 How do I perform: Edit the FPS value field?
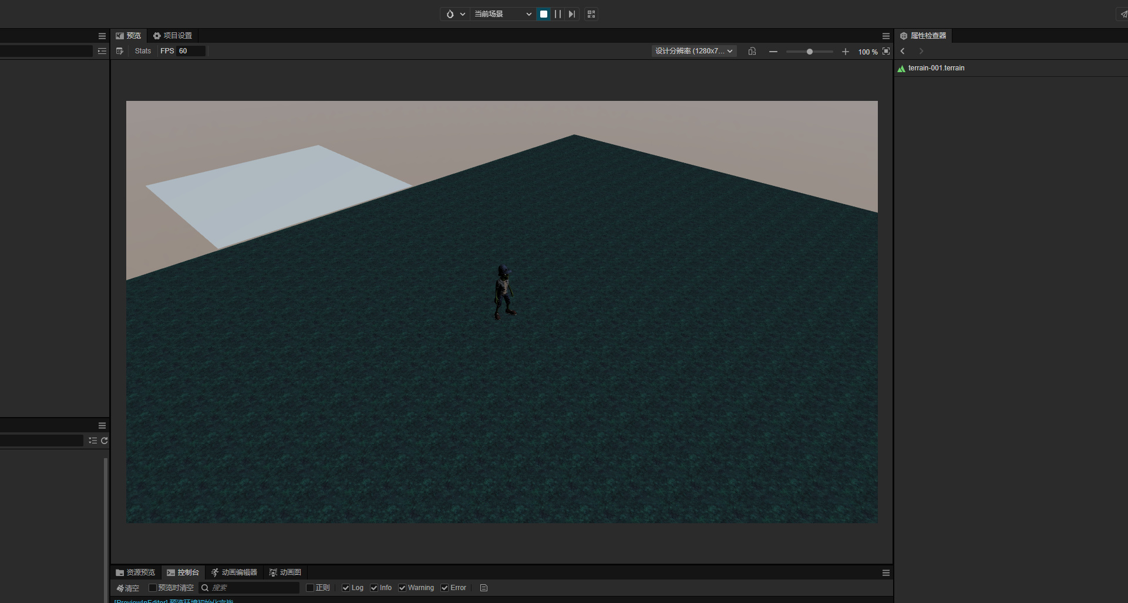click(x=191, y=51)
